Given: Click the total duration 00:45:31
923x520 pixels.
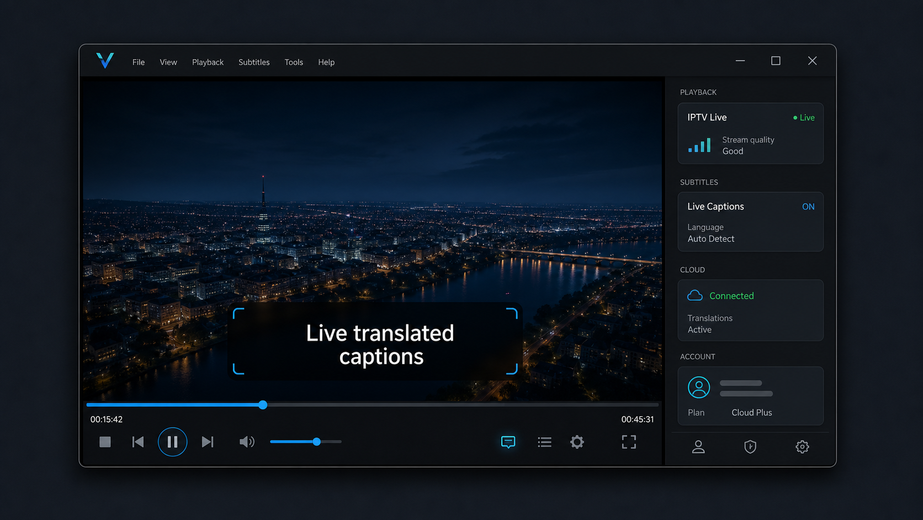Looking at the screenshot, I should (638, 419).
